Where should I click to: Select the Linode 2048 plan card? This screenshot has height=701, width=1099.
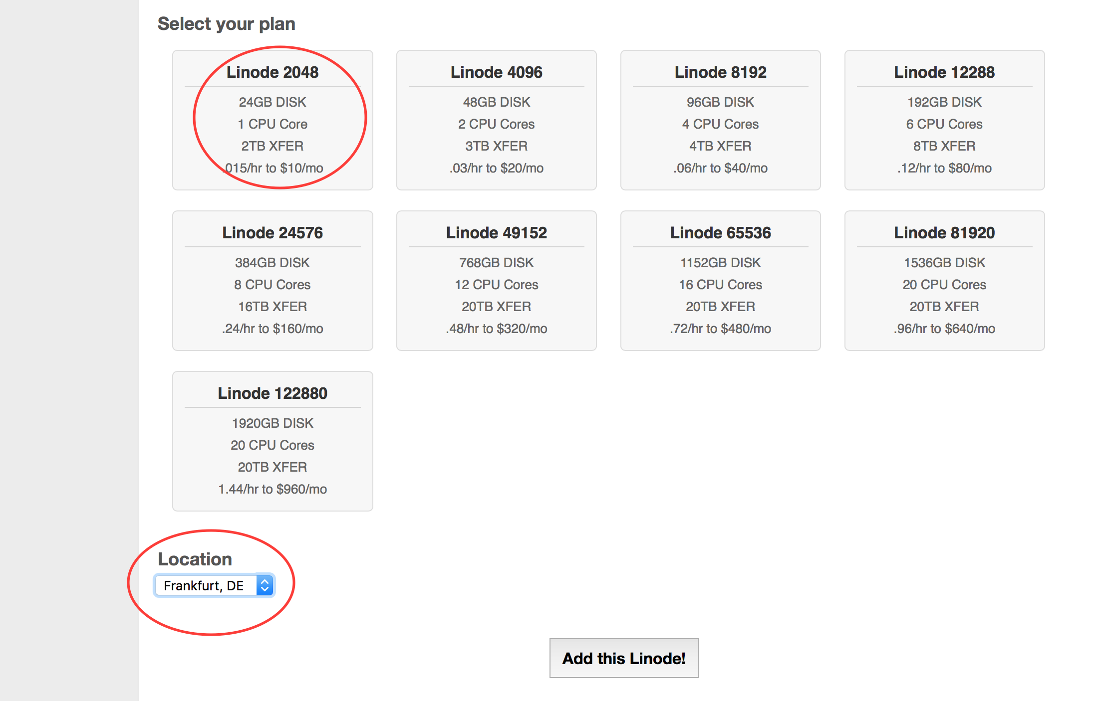(273, 120)
